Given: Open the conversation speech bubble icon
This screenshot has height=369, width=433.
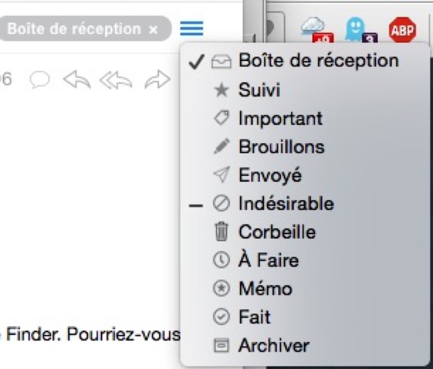Looking at the screenshot, I should pyautogui.click(x=40, y=80).
